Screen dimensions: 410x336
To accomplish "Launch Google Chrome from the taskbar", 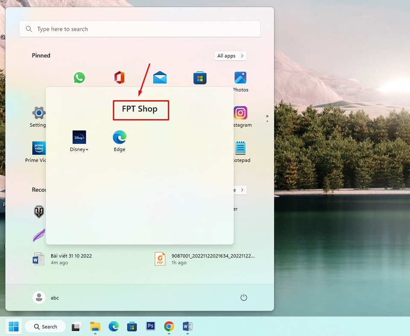I will [169, 326].
